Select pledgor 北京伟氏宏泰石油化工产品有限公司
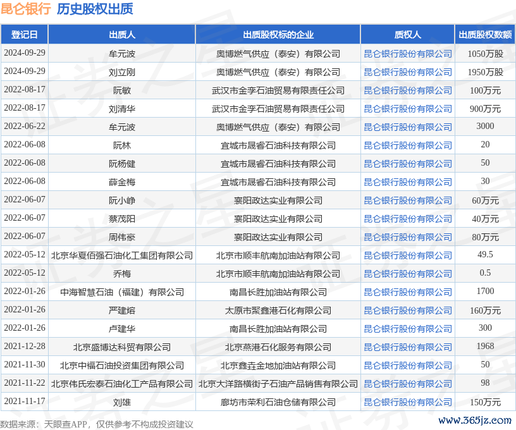The image size is (516, 430). tap(122, 384)
